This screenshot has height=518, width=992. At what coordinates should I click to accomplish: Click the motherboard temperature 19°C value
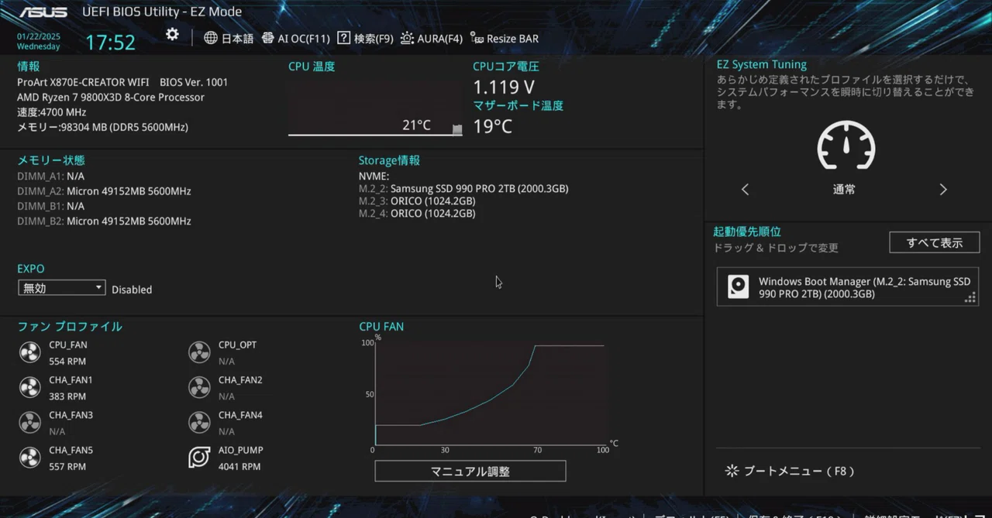point(493,126)
